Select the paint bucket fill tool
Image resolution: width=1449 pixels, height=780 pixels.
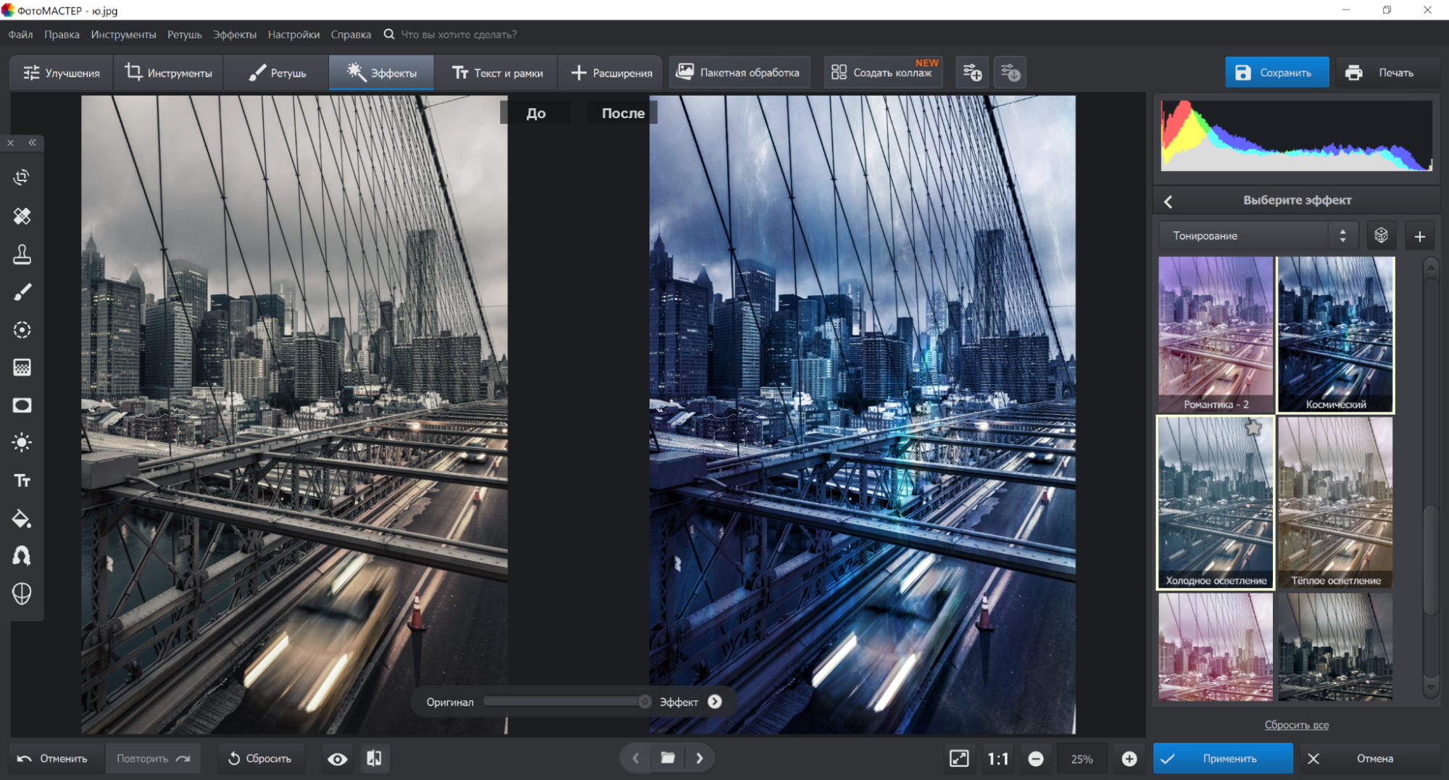(22, 518)
